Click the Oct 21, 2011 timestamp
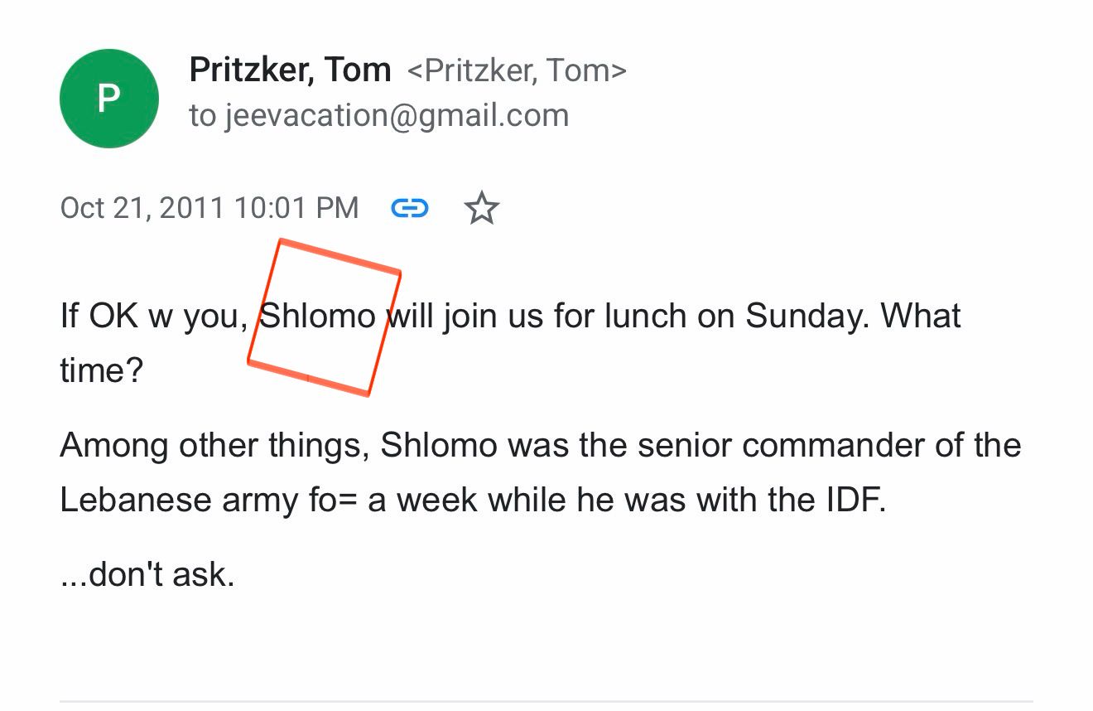Image resolution: width=1093 pixels, height=711 pixels. (x=209, y=207)
